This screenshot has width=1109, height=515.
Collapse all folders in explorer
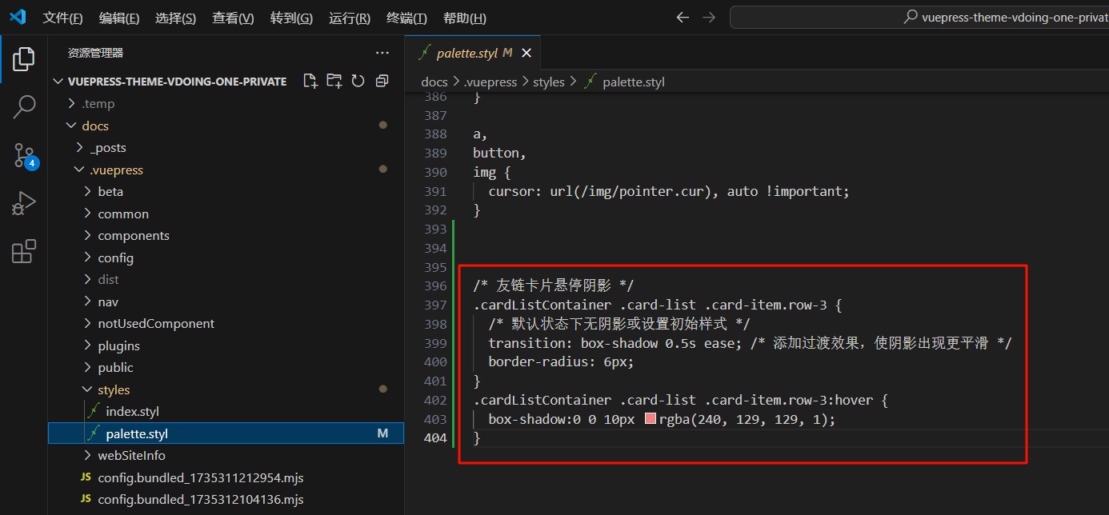382,81
